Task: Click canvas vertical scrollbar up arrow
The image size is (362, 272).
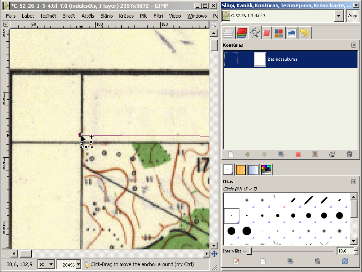Action: pos(214,34)
